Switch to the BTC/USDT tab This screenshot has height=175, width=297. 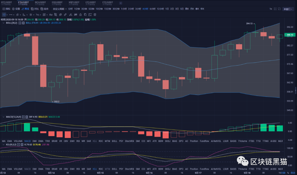point(7,3)
